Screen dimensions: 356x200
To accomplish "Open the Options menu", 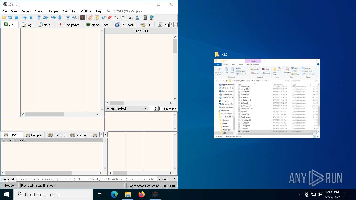I will tap(86, 11).
